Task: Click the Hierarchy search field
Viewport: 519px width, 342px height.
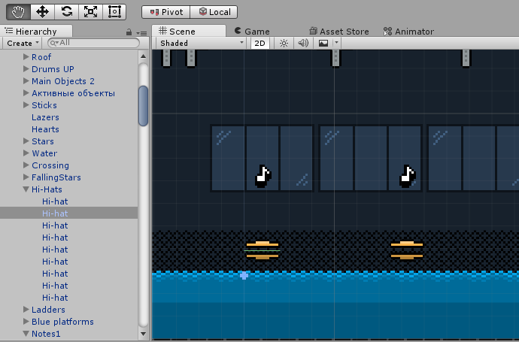Action: pyautogui.click(x=94, y=43)
